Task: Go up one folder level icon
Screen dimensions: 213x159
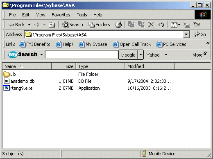Action: pos(52,25)
